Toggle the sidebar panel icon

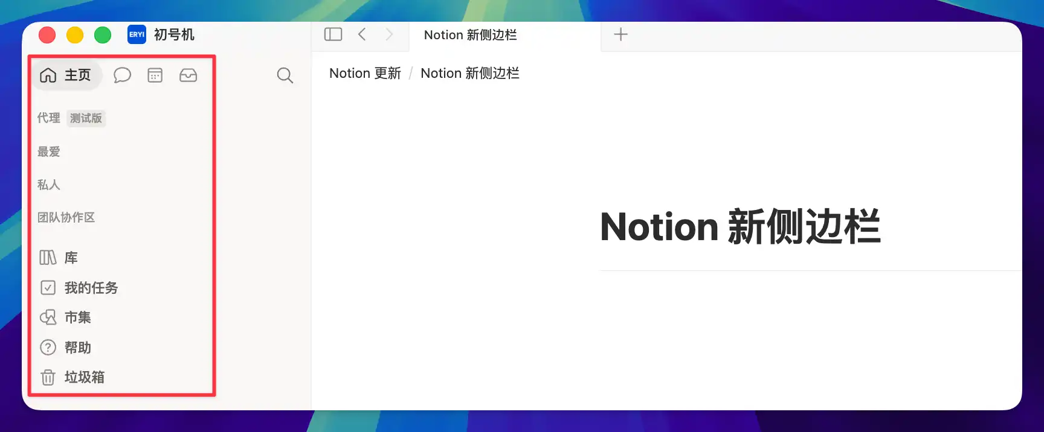[333, 34]
